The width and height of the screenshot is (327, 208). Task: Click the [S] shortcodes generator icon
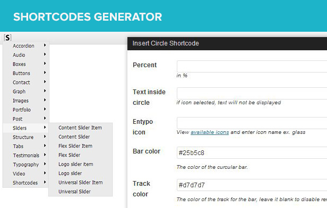pos(7,38)
